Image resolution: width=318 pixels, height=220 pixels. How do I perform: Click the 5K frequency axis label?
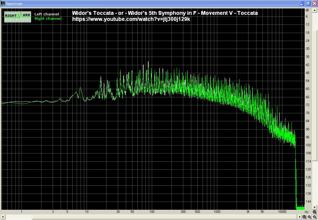(x=263, y=212)
